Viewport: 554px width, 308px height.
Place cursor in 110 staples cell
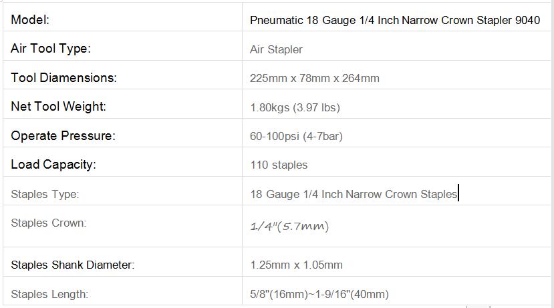click(x=396, y=162)
